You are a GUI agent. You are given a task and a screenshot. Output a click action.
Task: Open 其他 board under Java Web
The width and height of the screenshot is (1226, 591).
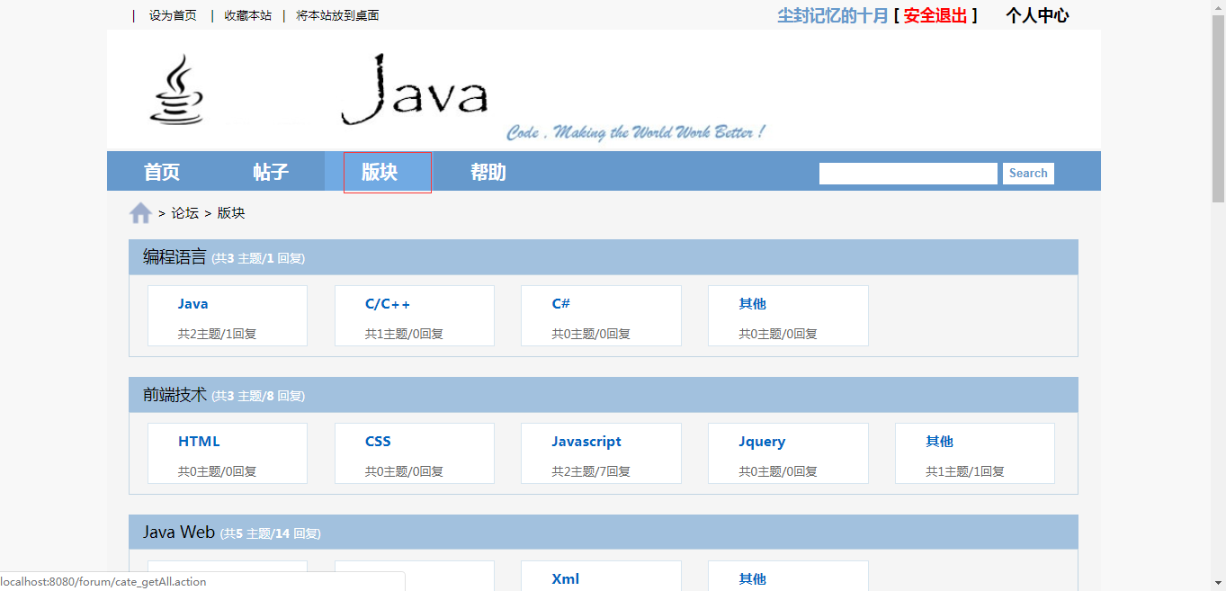click(x=753, y=579)
